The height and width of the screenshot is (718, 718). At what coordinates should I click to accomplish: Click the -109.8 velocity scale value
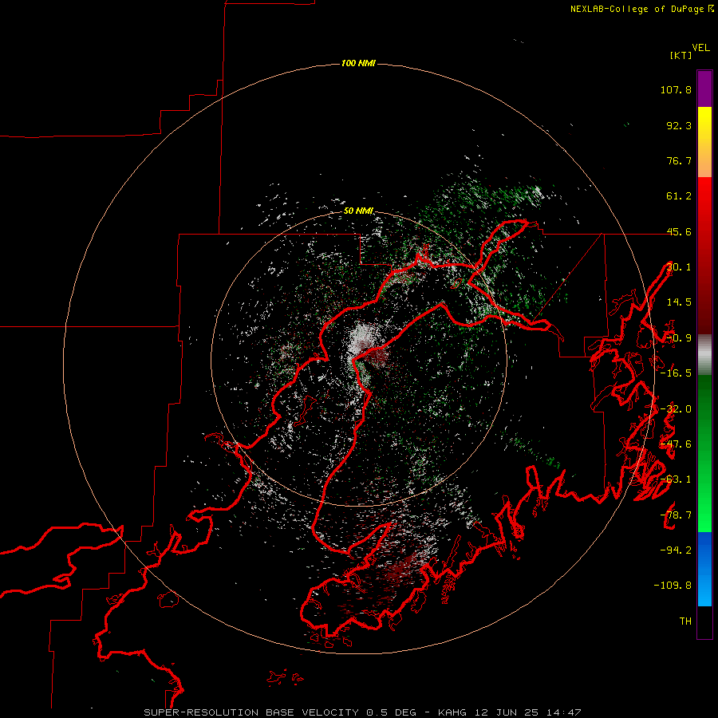pyautogui.click(x=673, y=586)
